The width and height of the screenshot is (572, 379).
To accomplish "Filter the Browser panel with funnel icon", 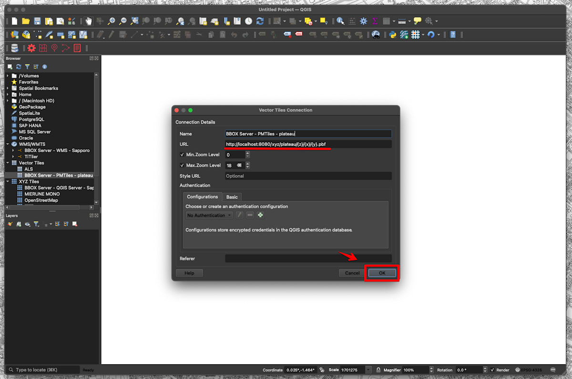I will click(x=27, y=67).
